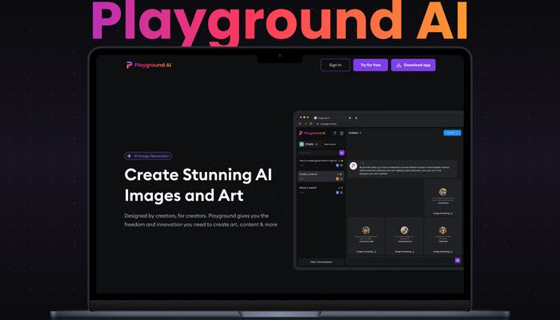Screen dimensions: 560x320
Task: Open the Chats dropdown chevron in sidebar
Action: 318,144
